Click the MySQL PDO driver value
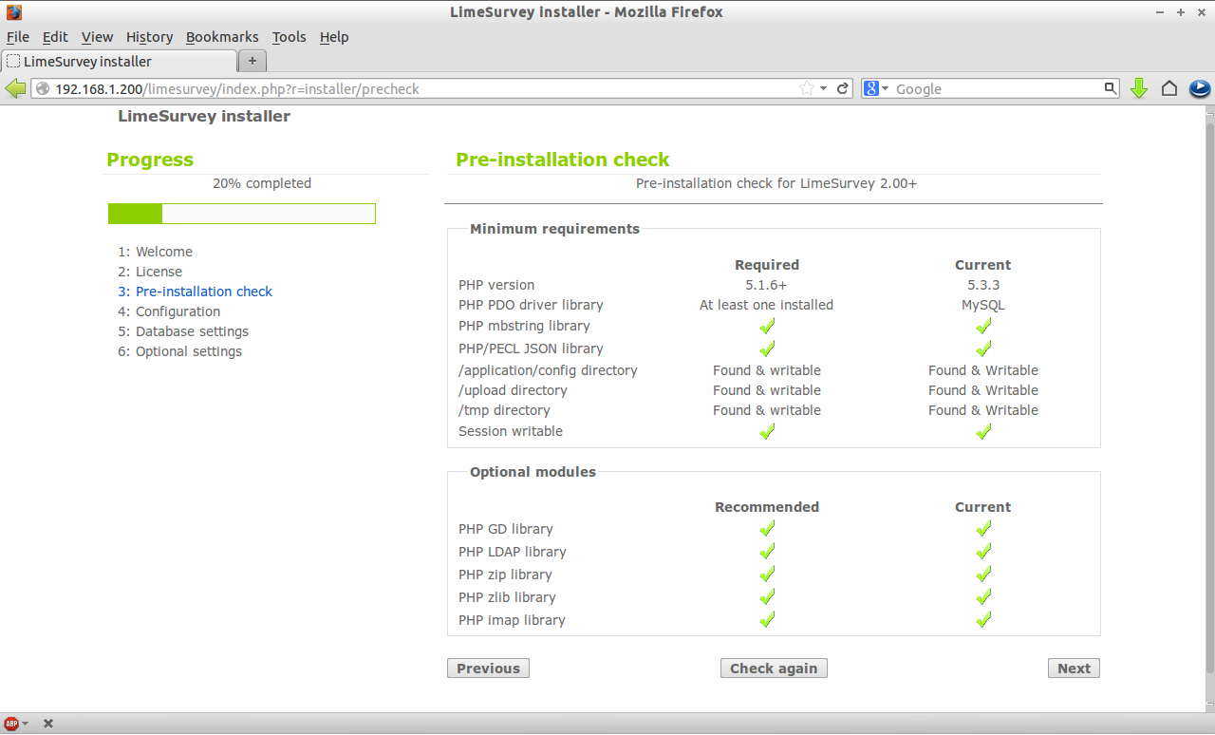The width and height of the screenshot is (1215, 735). tap(983, 305)
